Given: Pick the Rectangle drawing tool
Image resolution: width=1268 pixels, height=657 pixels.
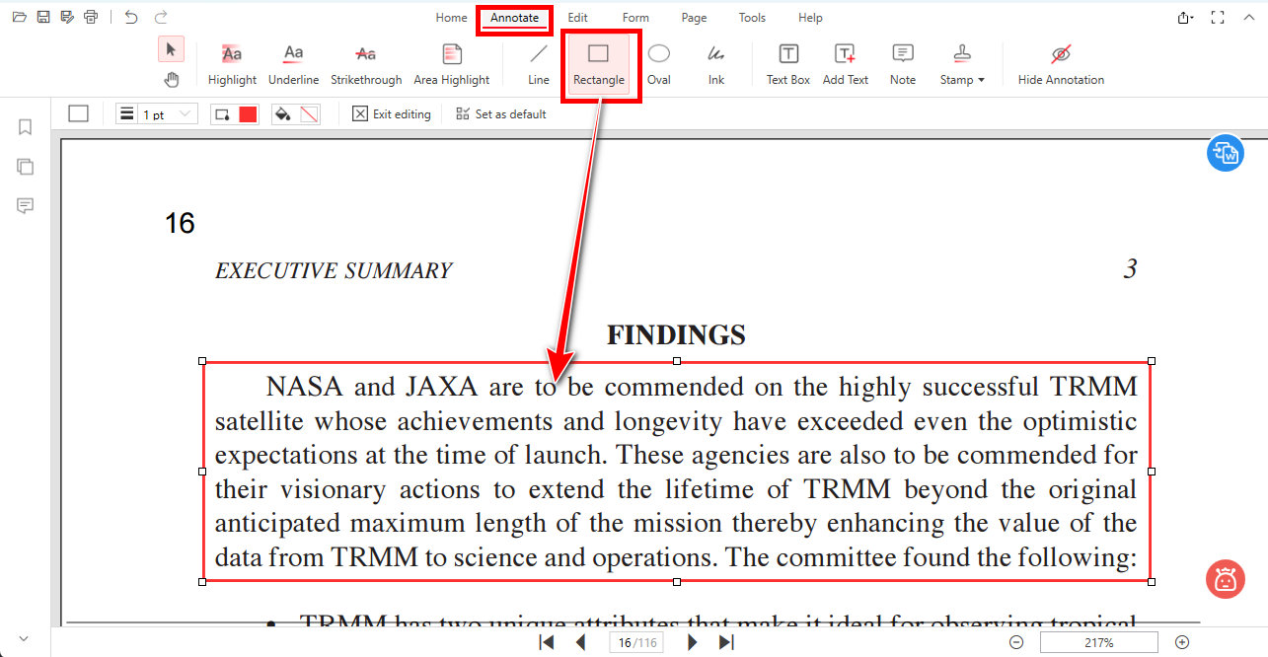Looking at the screenshot, I should point(599,65).
